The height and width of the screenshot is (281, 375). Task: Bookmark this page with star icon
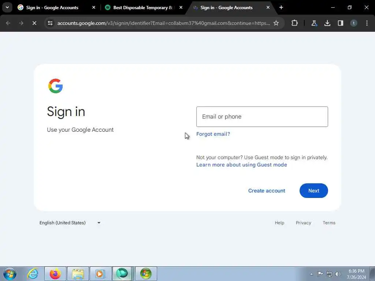click(276, 23)
